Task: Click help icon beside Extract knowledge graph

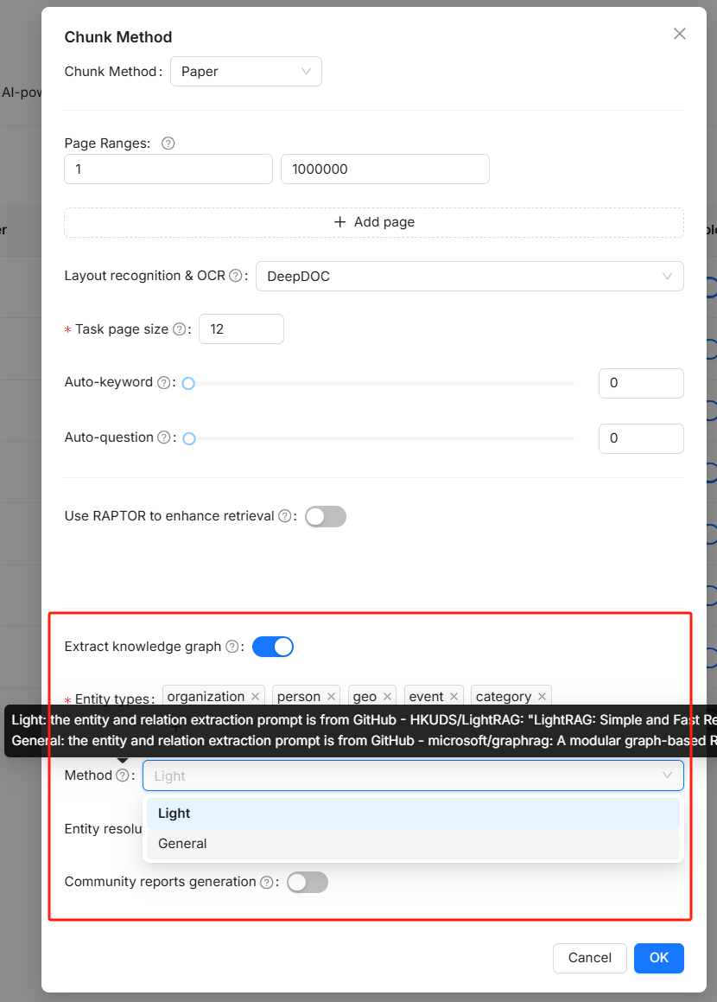Action: coord(232,647)
